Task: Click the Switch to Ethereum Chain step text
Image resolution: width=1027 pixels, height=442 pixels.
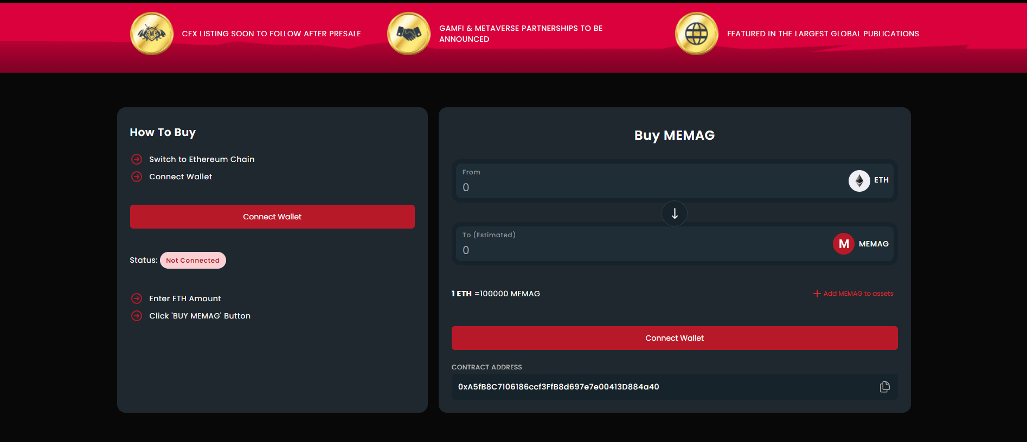Action: coord(202,159)
